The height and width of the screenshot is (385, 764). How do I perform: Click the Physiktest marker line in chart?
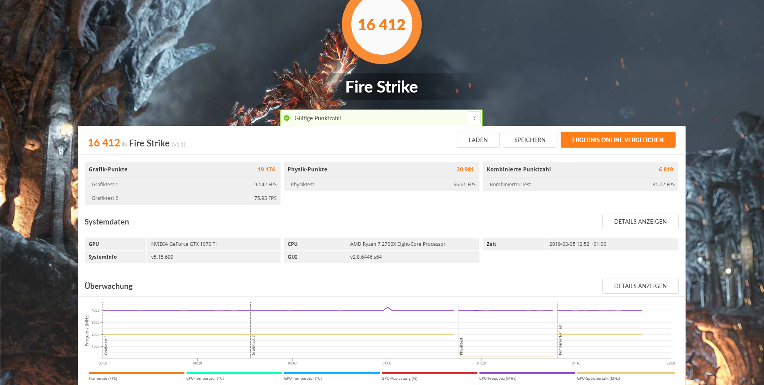[461, 346]
